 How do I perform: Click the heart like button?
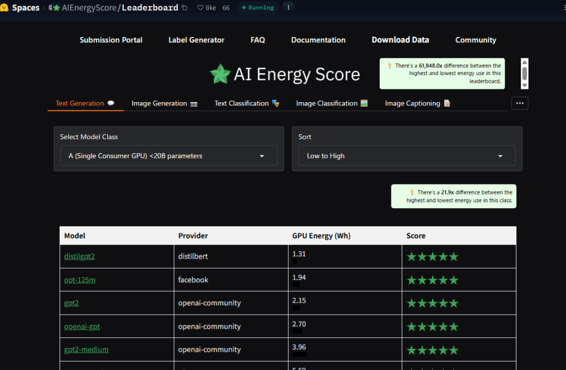pyautogui.click(x=207, y=8)
